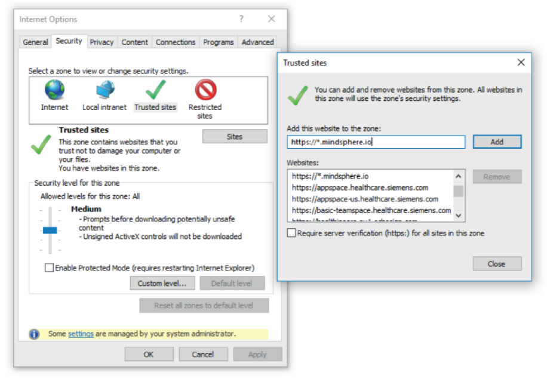The height and width of the screenshot is (378, 547).
Task: Switch to the General tab
Action: 35,42
